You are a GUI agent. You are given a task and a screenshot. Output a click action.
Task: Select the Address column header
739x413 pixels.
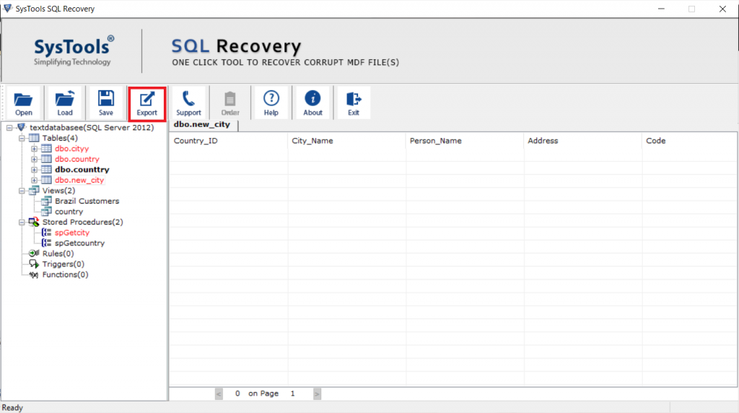click(x=582, y=141)
